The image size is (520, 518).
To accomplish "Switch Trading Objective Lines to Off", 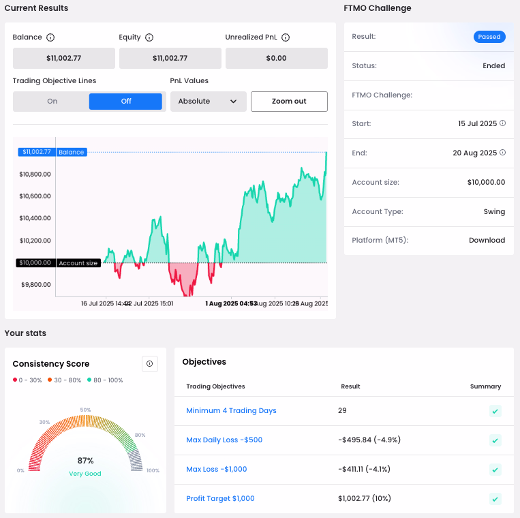I will [125, 101].
